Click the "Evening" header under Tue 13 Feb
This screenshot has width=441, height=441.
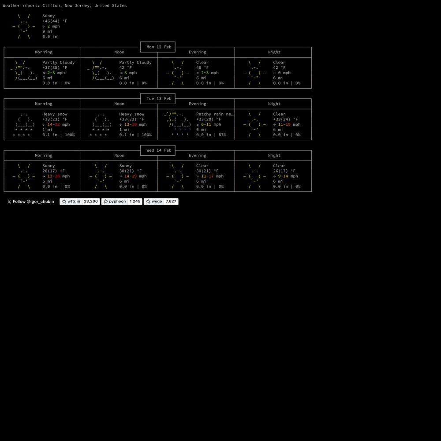tap(198, 104)
